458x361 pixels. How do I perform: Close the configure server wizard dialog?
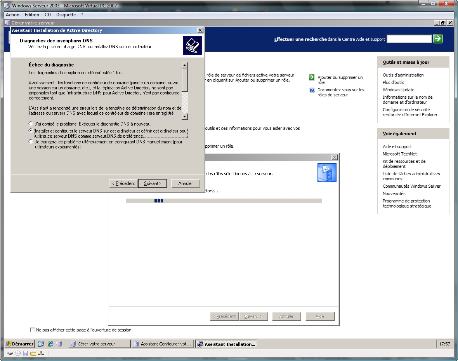335,157
